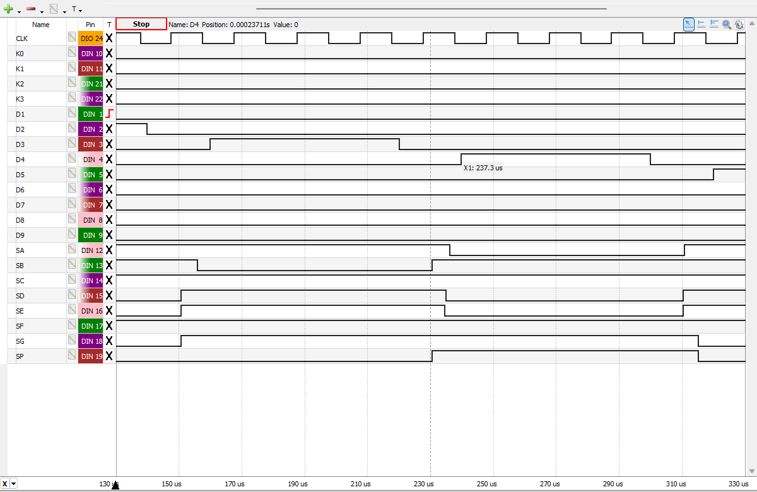Click the green plus Add signal icon
Image resolution: width=757 pixels, height=492 pixels.
point(9,9)
